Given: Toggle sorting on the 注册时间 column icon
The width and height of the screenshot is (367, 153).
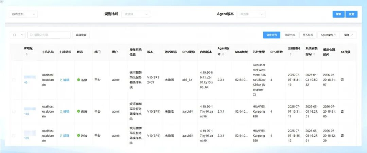Looking at the screenshot, I should click(x=291, y=54).
